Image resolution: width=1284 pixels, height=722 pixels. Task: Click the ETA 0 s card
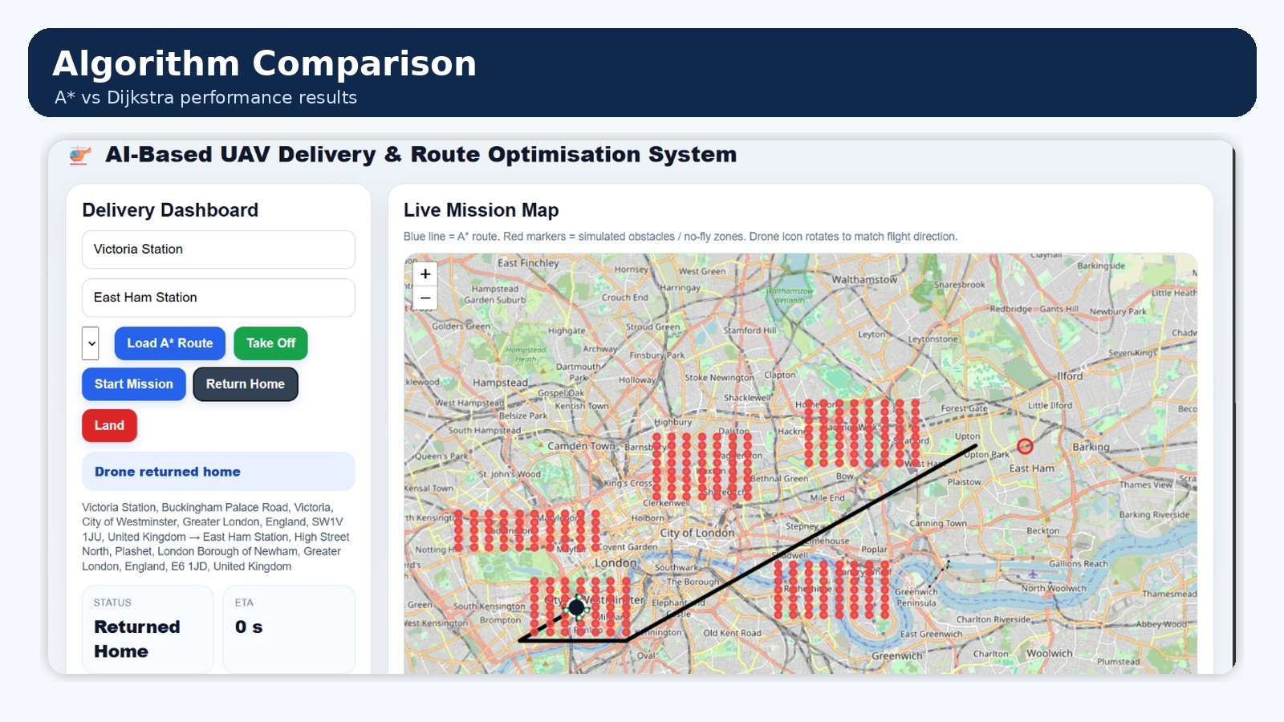click(x=289, y=630)
